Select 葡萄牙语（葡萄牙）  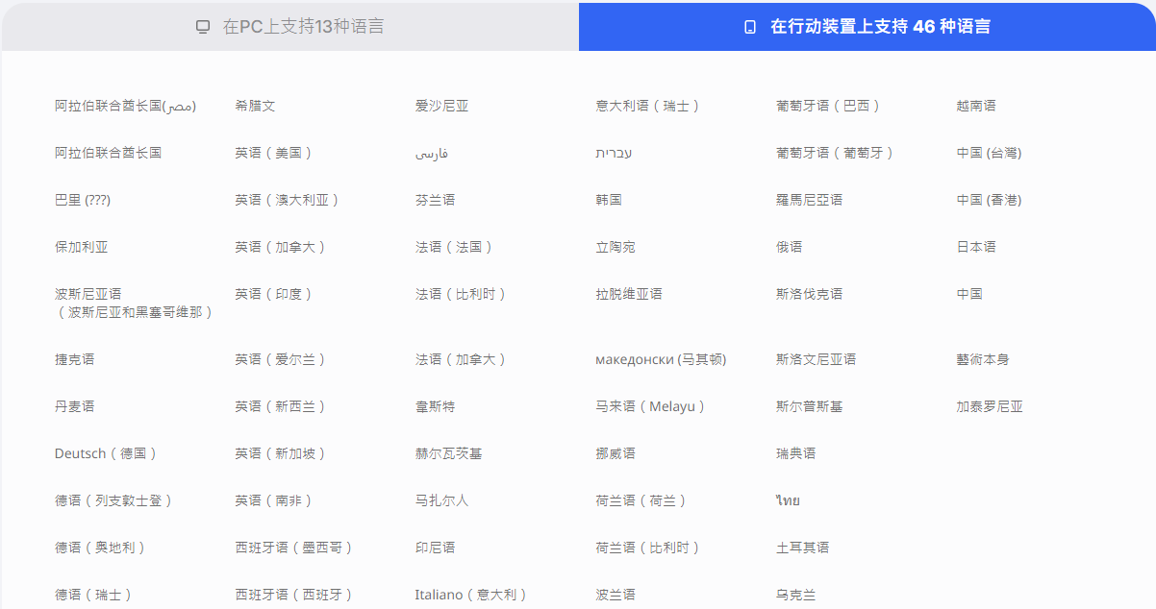coord(837,153)
